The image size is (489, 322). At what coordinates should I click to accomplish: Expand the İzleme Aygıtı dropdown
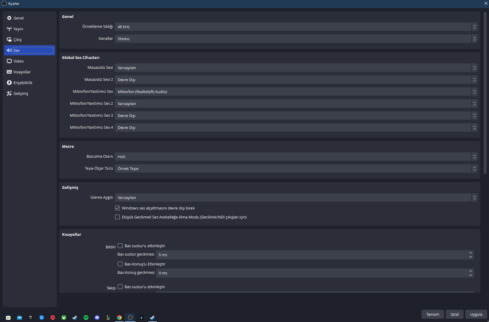click(x=296, y=198)
